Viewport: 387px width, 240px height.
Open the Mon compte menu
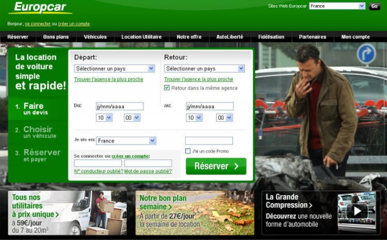point(355,37)
